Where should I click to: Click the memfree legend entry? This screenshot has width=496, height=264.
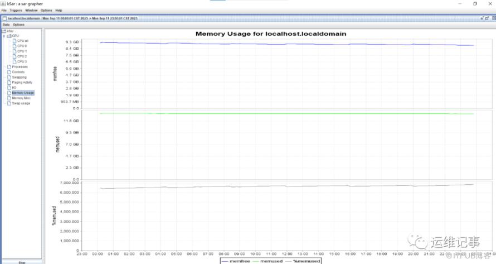point(233,261)
